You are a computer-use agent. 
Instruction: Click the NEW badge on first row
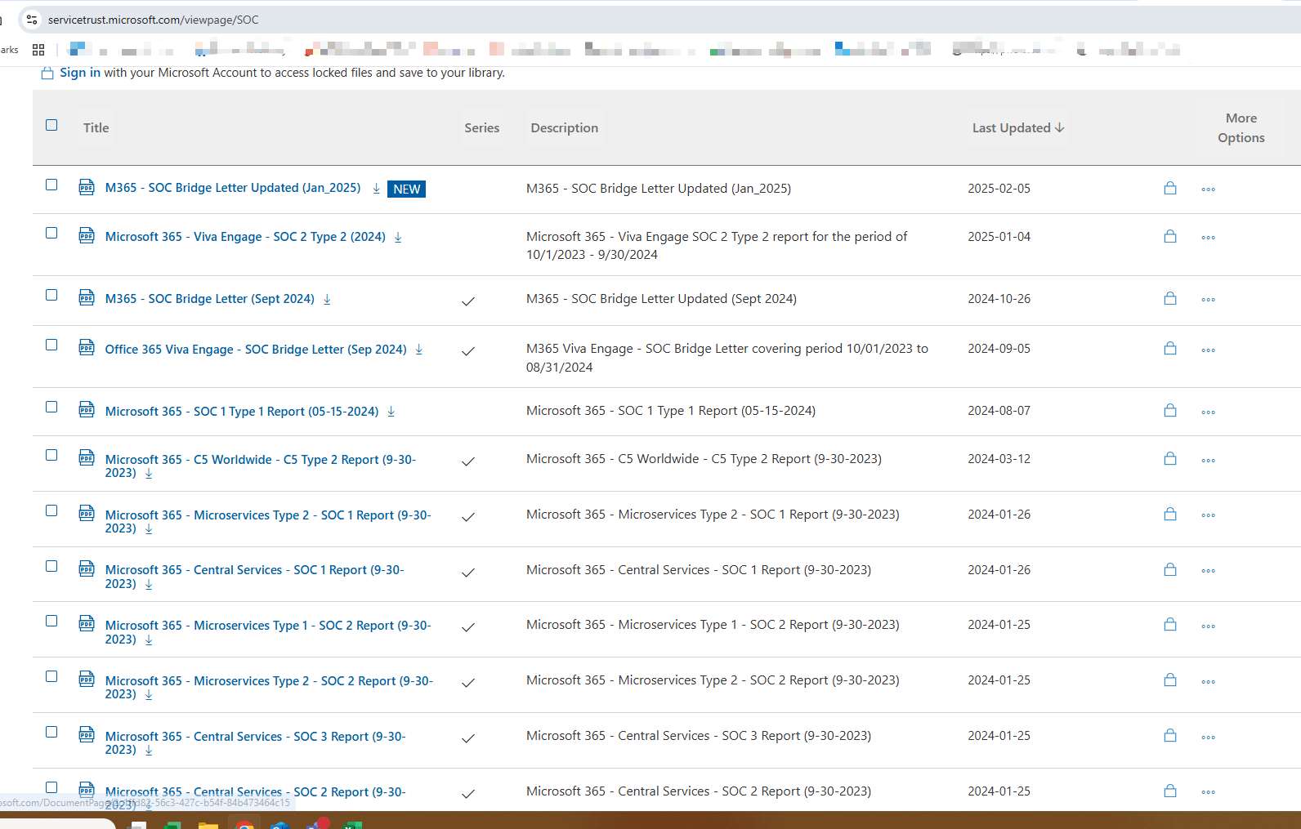click(x=406, y=189)
